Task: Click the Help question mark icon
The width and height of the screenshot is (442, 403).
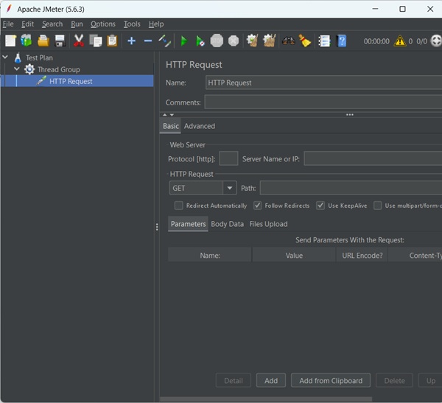Action: click(342, 41)
